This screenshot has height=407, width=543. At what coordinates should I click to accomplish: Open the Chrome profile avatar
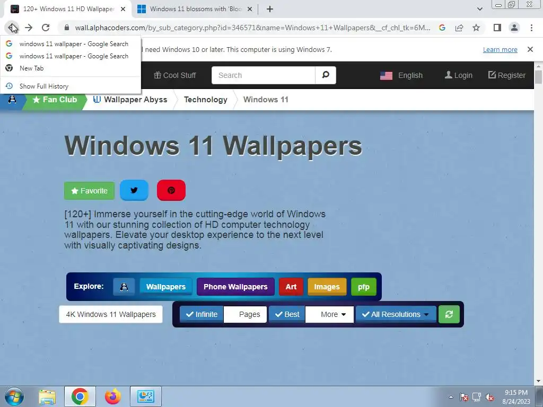[514, 28]
